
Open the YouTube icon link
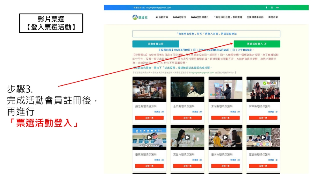coord(277,8)
